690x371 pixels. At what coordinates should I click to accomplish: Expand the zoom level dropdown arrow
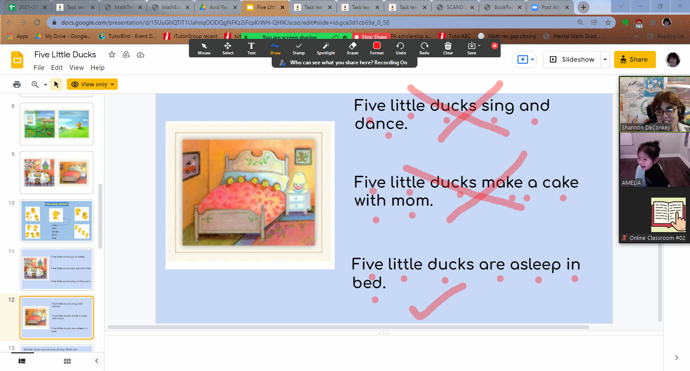tap(45, 85)
